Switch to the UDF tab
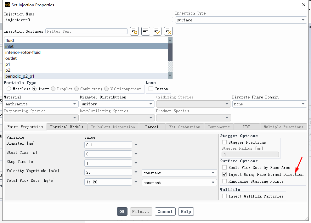Image resolution: width=311 pixels, height=223 pixels. 246,127
